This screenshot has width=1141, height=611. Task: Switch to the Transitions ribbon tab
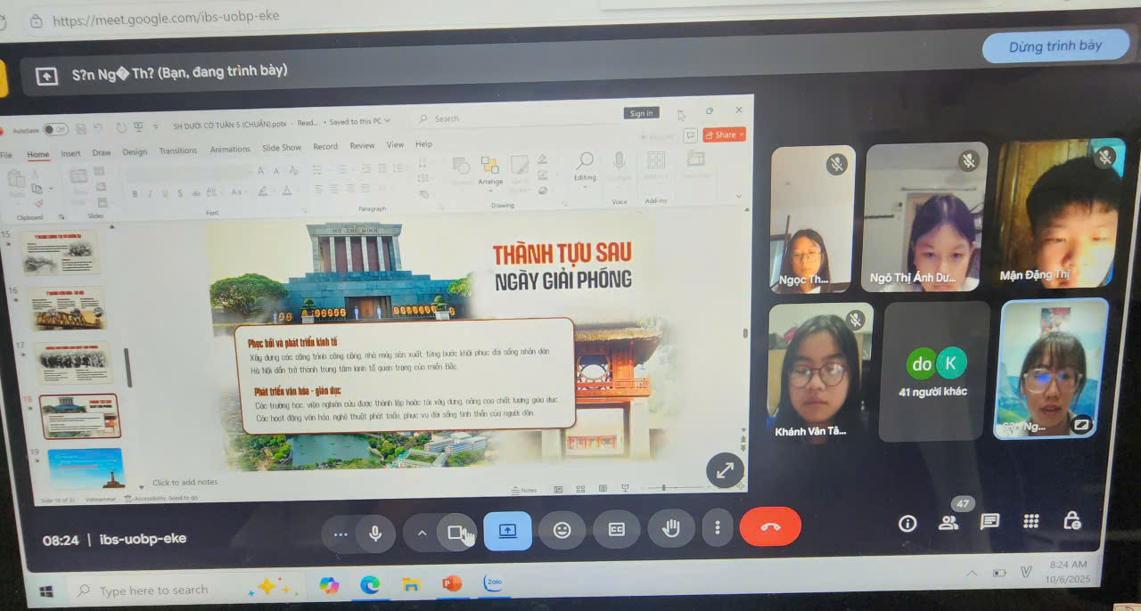(177, 151)
